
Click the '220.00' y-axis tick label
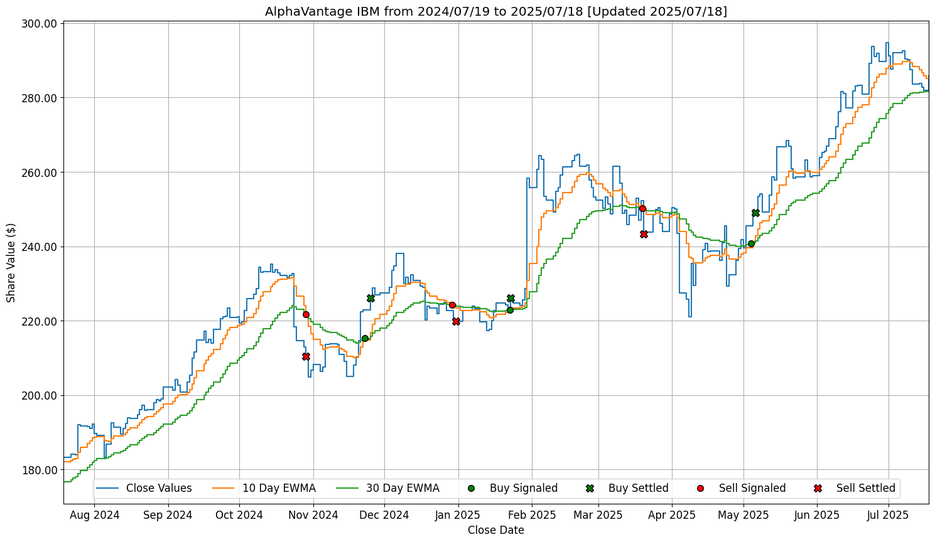click(x=40, y=321)
